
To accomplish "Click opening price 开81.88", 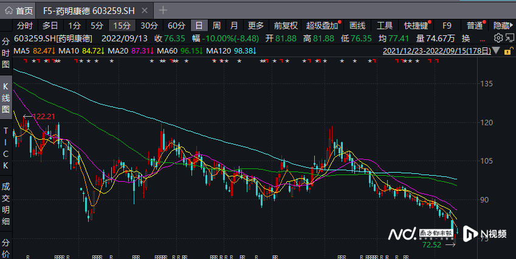I will [281, 38].
